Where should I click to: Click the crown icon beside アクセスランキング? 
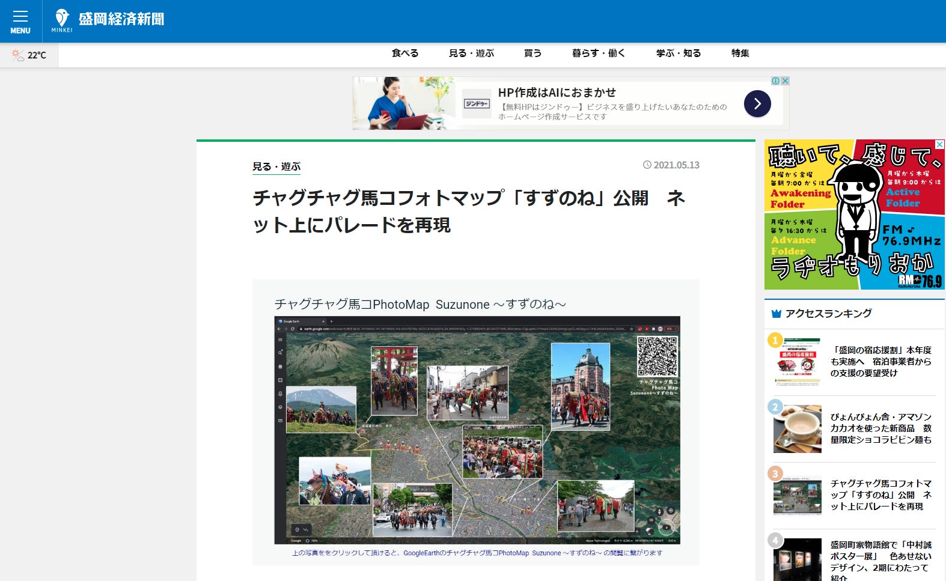[776, 314]
